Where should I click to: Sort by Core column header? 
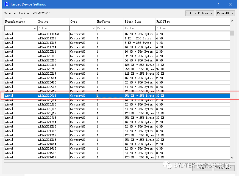click(83, 21)
